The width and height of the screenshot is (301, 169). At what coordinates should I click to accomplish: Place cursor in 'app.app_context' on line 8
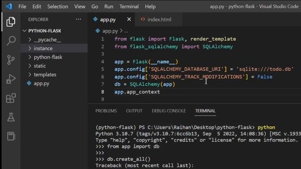click(137, 92)
